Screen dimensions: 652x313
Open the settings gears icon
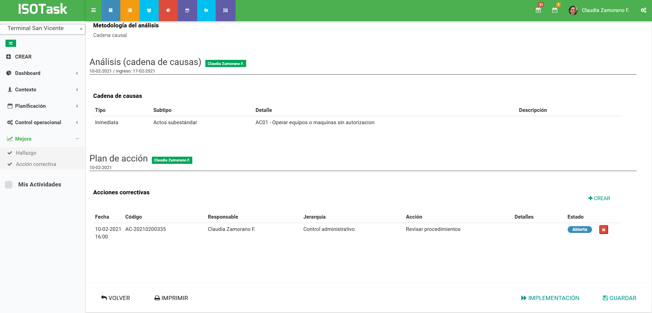[643, 10]
